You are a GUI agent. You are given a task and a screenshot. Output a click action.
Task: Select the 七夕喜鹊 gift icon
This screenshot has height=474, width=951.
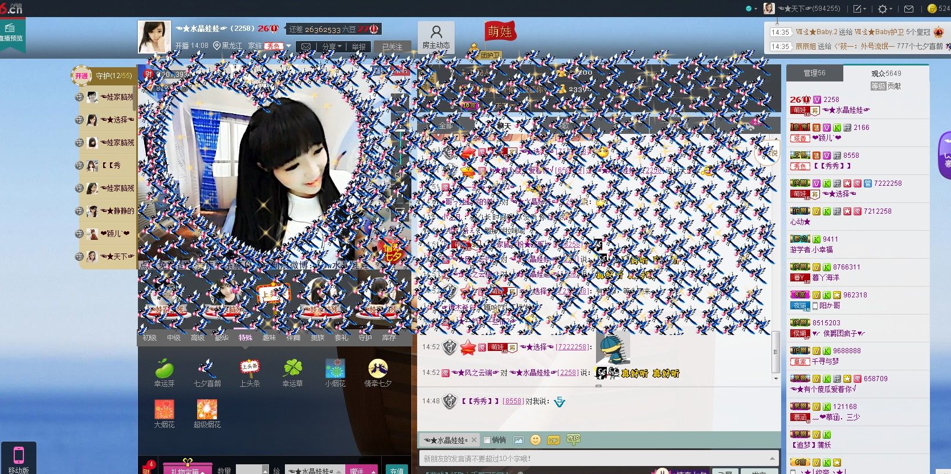click(x=207, y=368)
